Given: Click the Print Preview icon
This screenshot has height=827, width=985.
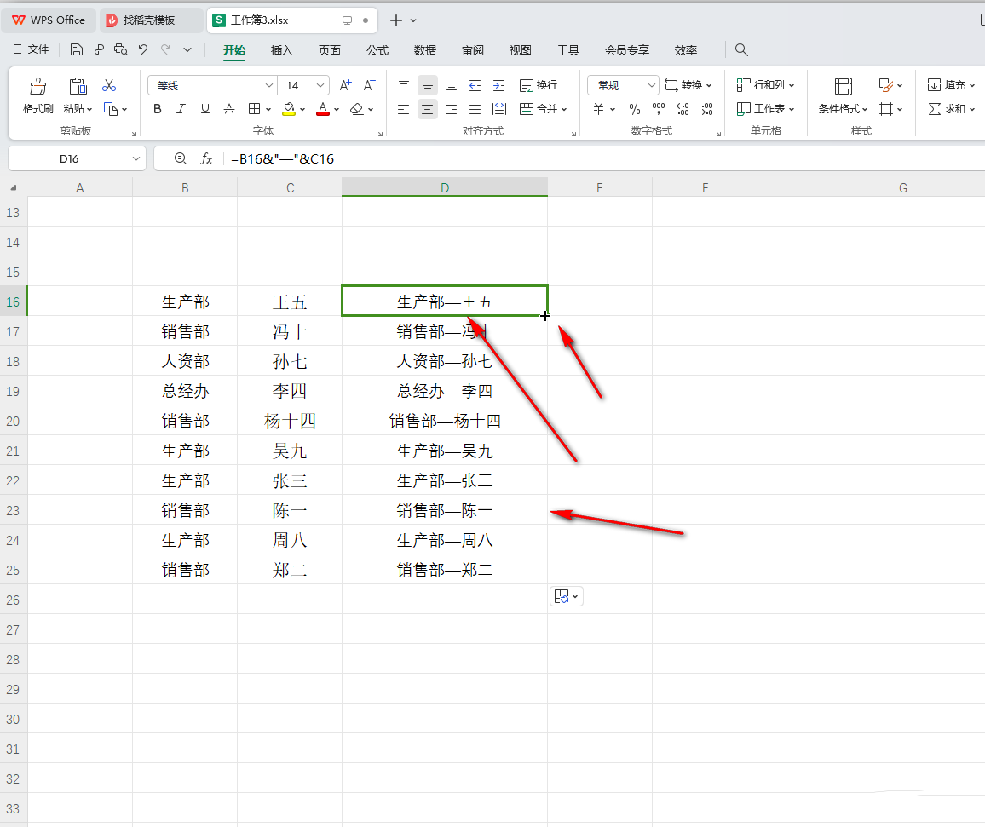Looking at the screenshot, I should click(121, 49).
